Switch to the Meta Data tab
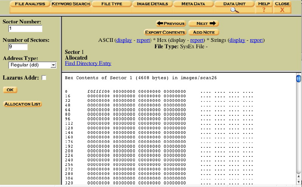The height and width of the screenshot is (187, 302). click(x=193, y=4)
